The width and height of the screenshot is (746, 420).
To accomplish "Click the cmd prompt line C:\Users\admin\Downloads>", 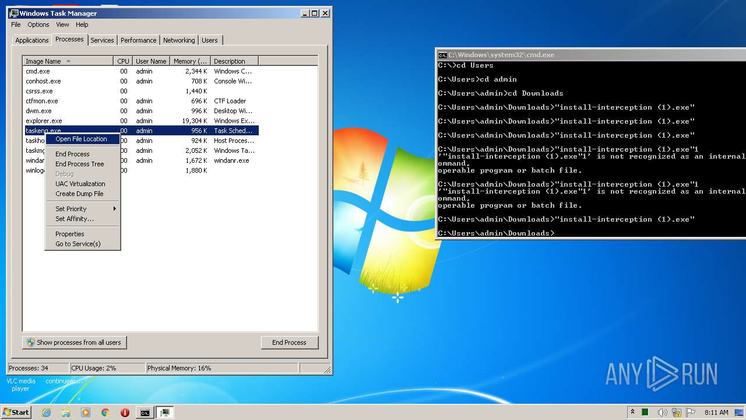I will click(497, 233).
